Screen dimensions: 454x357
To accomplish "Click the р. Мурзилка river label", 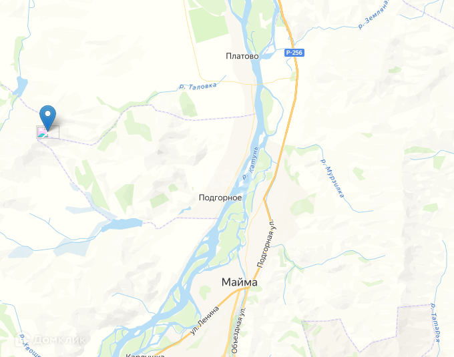I will coord(332,179).
